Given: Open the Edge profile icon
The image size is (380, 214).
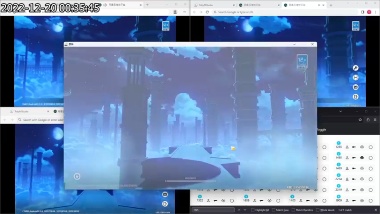Looking at the screenshot, I should tap(175, 12).
